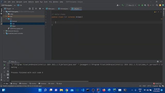Select the Cat.java editor tab
This screenshot has height=93, width=165.
click(76, 9)
